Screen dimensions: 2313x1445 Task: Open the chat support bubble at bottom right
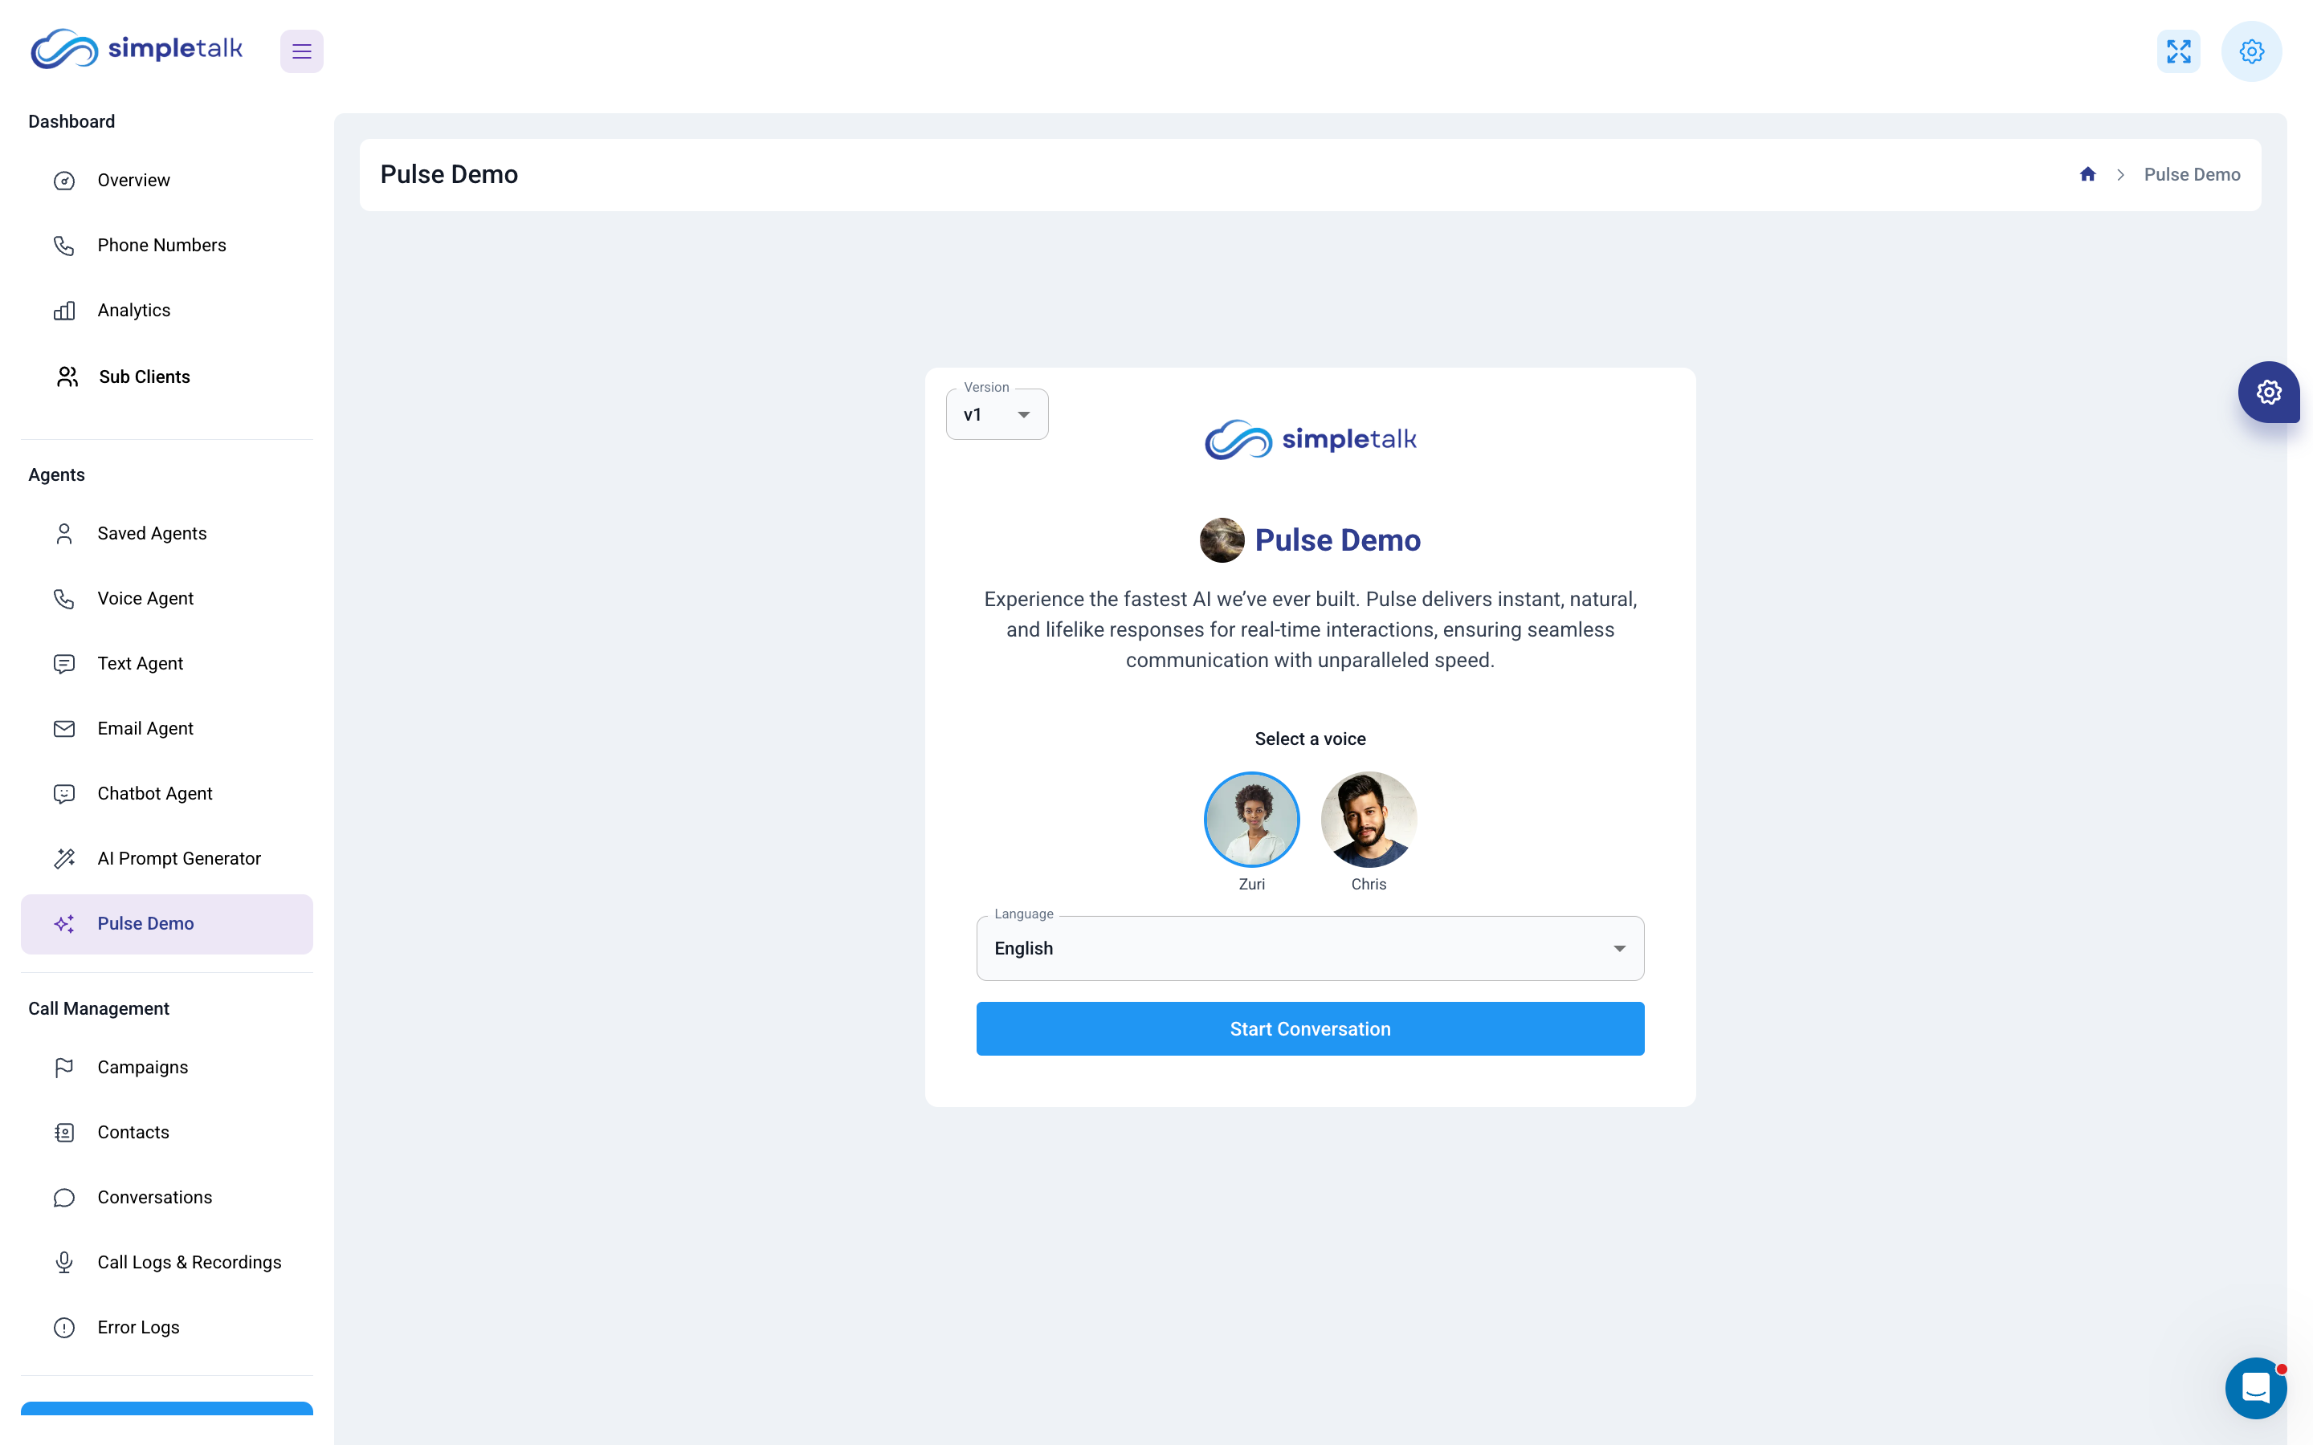pyautogui.click(x=2256, y=1388)
